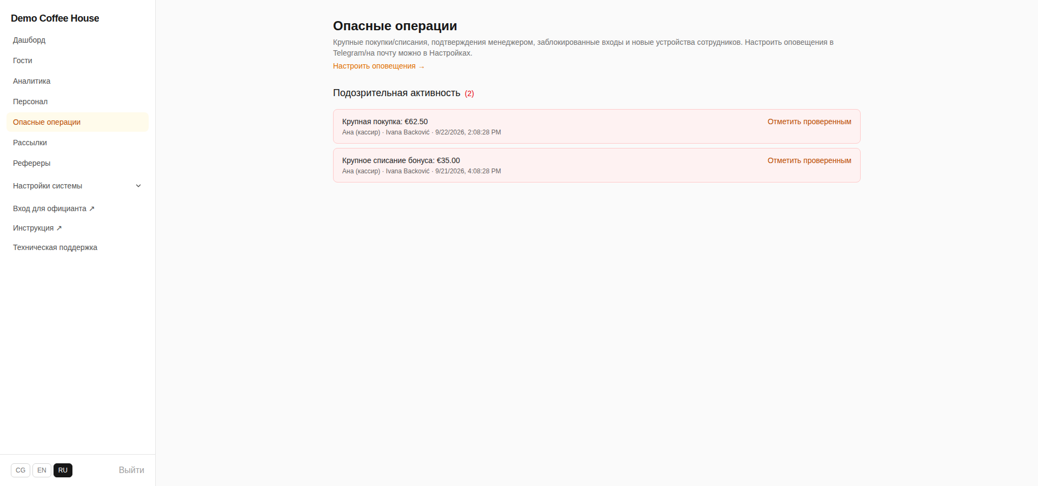Click Demo Coffee House title
Image resolution: width=1038 pixels, height=486 pixels.
pyautogui.click(x=55, y=18)
